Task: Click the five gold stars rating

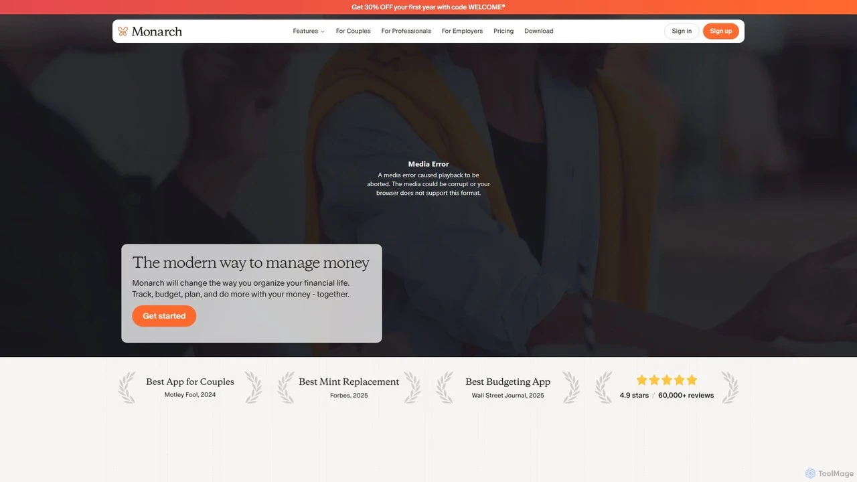Action: (667, 380)
